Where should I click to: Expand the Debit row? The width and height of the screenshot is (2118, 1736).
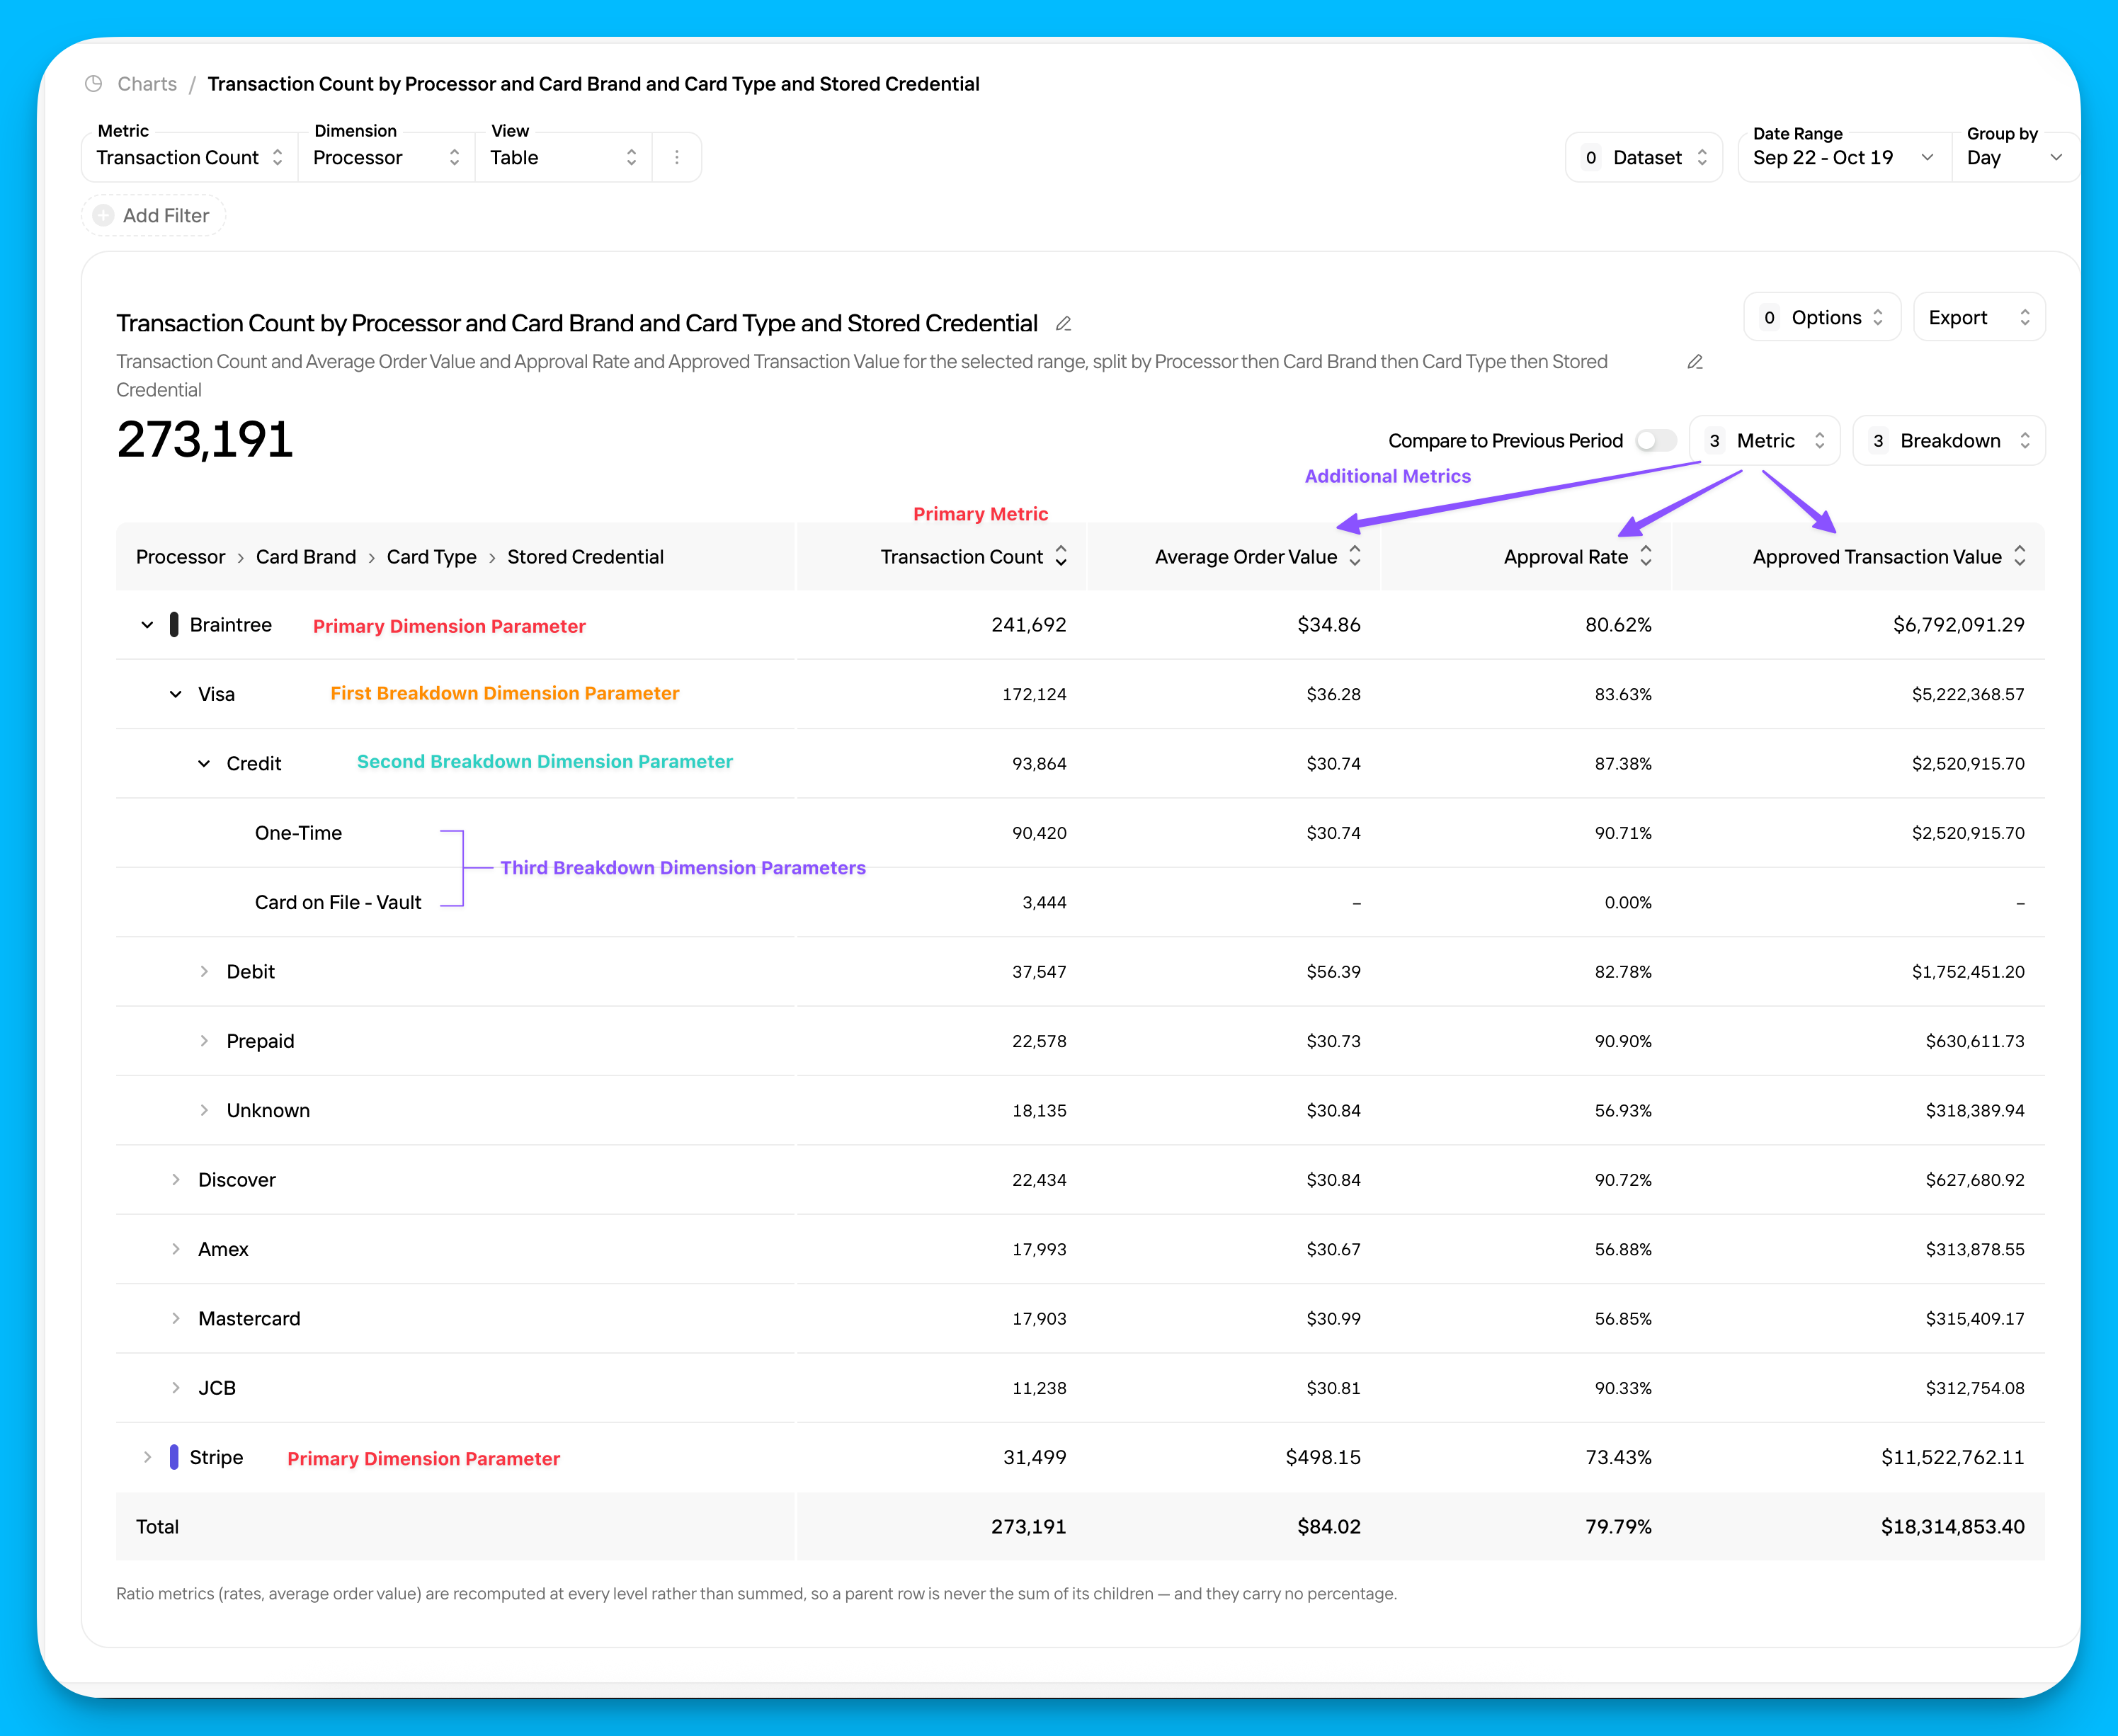click(x=204, y=972)
